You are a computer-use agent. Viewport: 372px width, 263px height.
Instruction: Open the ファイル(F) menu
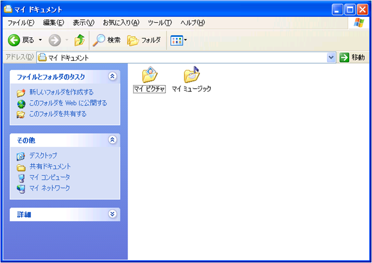click(x=21, y=23)
